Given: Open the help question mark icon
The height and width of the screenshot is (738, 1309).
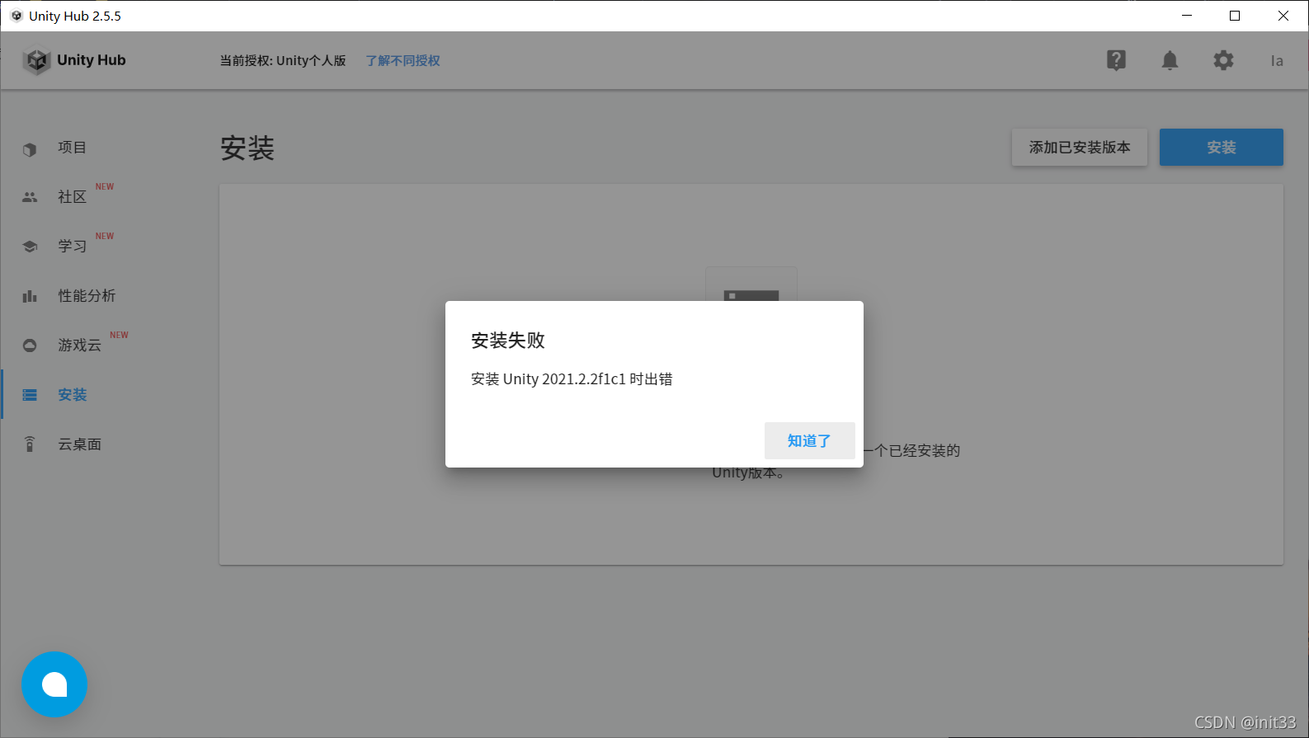Looking at the screenshot, I should [x=1116, y=60].
